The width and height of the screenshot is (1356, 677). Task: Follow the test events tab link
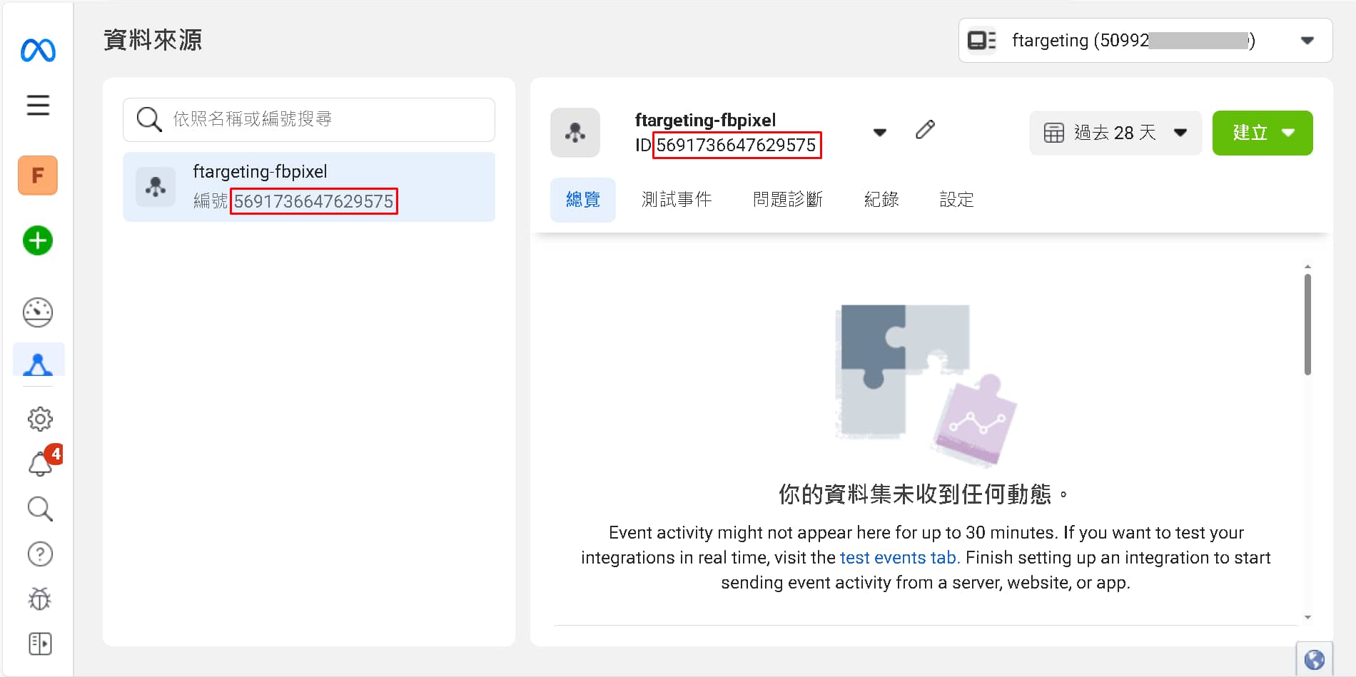coord(899,558)
